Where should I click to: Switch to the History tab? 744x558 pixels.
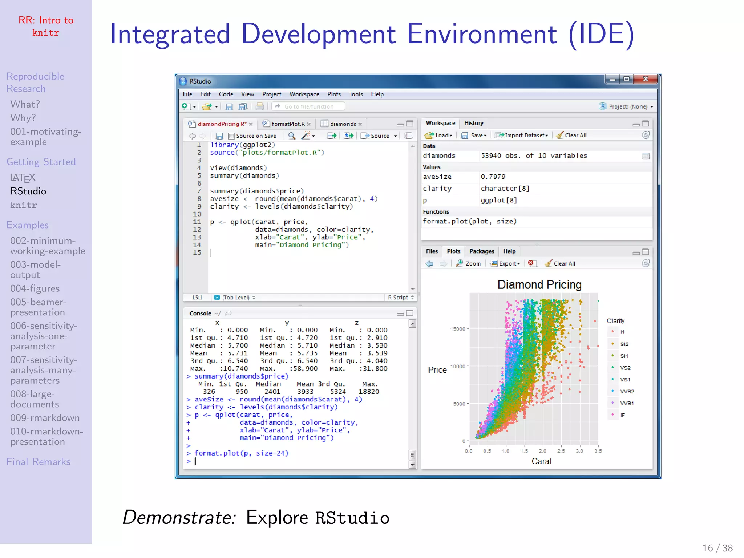[473, 123]
